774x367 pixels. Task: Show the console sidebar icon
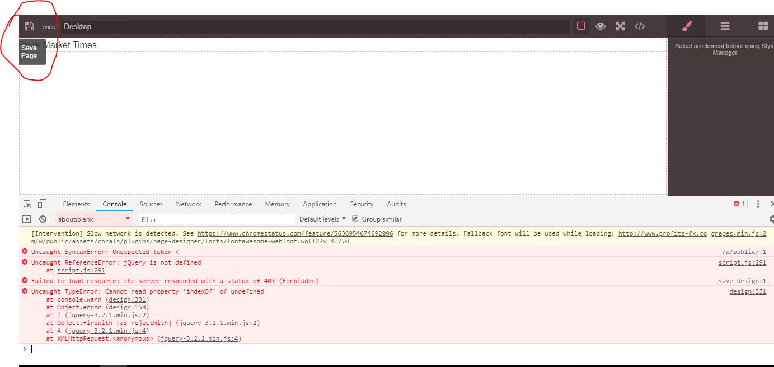click(26, 219)
